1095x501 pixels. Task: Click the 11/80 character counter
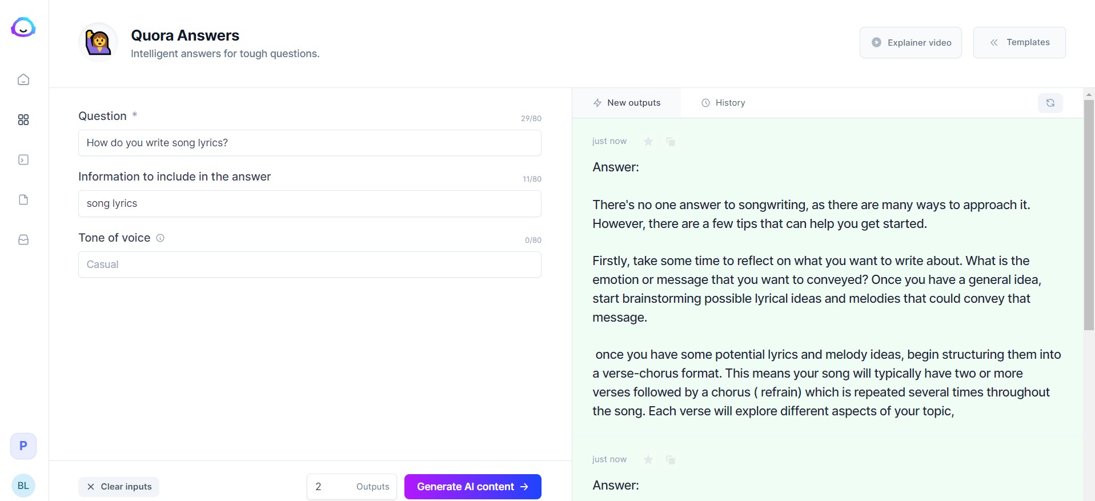coord(532,179)
